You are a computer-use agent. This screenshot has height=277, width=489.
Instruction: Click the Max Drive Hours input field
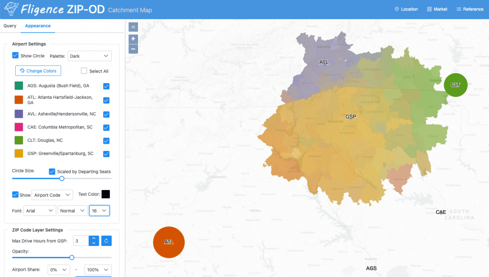[x=81, y=241]
